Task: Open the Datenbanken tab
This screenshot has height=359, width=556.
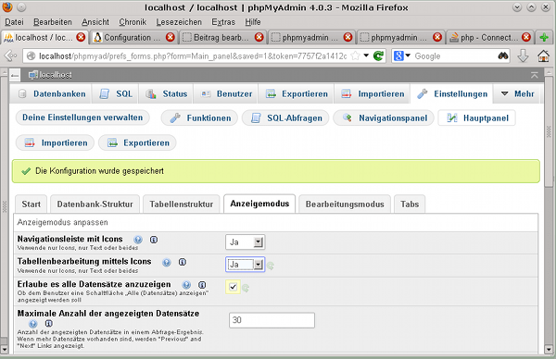Action: click(x=52, y=93)
